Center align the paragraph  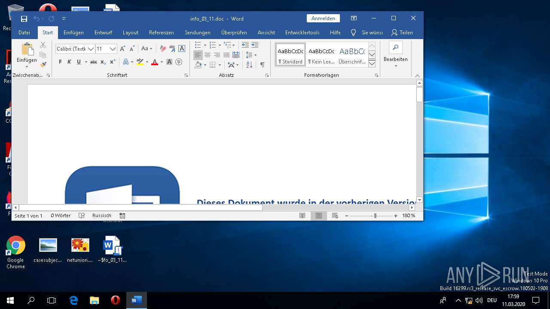(x=208, y=55)
